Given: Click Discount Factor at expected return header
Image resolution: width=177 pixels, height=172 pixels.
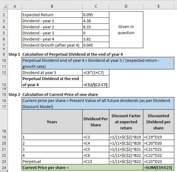Looking at the screenshot, I should (x=126, y=122).
